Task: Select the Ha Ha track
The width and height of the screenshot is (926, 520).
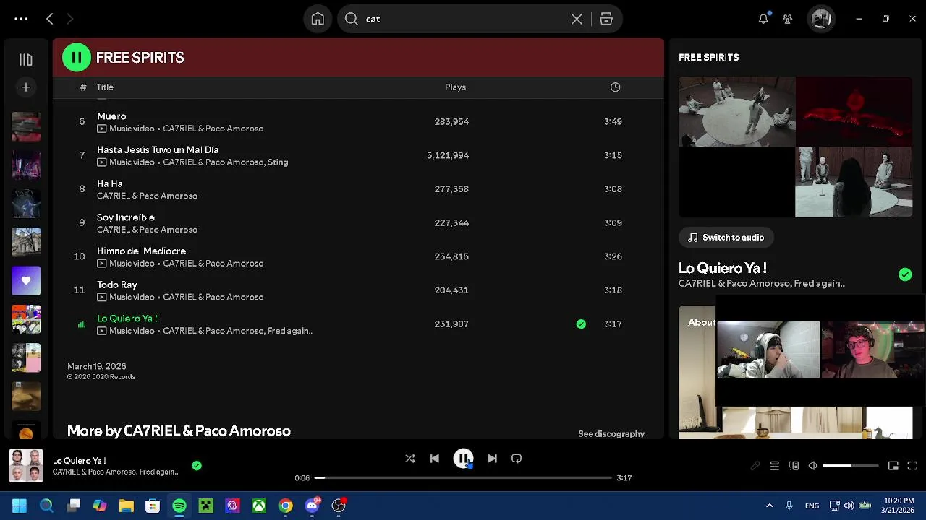Action: tap(109, 183)
